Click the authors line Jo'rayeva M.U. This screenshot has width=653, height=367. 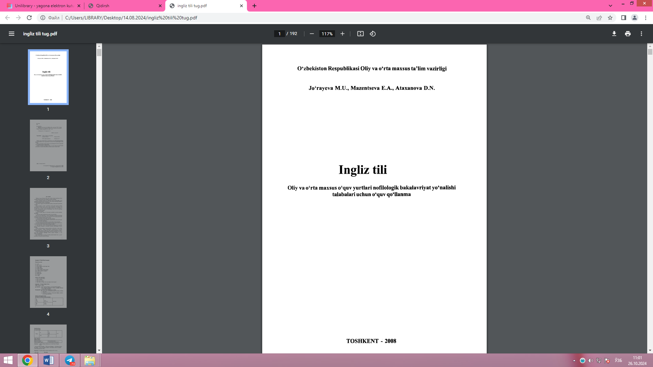(x=372, y=88)
